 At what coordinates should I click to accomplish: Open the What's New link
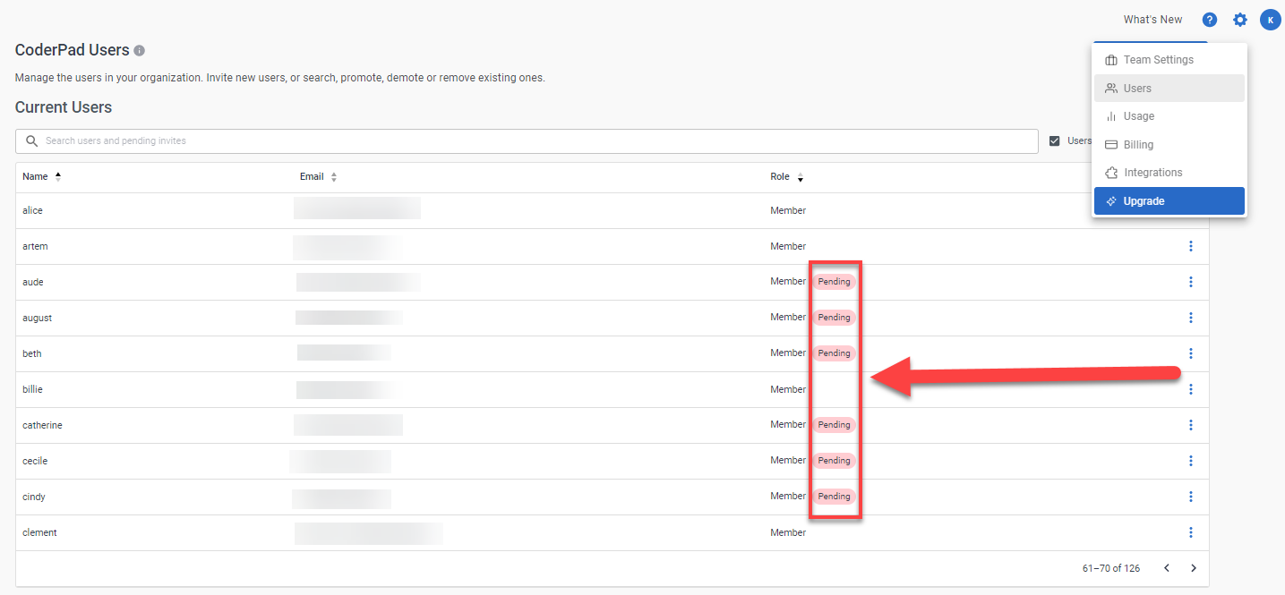1152,20
